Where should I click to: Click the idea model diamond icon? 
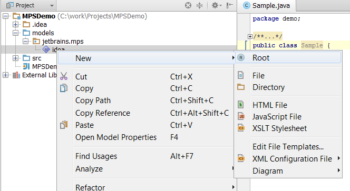46,49
